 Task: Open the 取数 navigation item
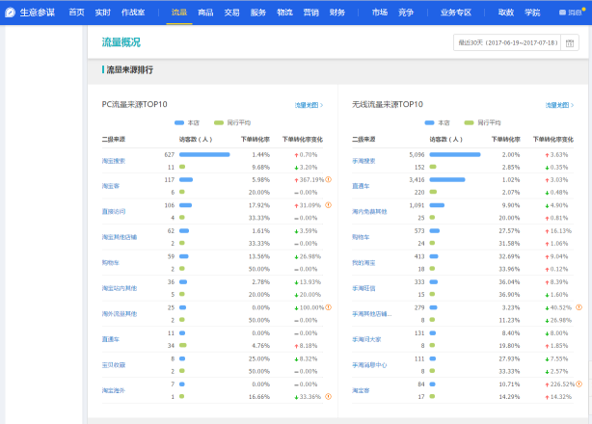pos(506,13)
